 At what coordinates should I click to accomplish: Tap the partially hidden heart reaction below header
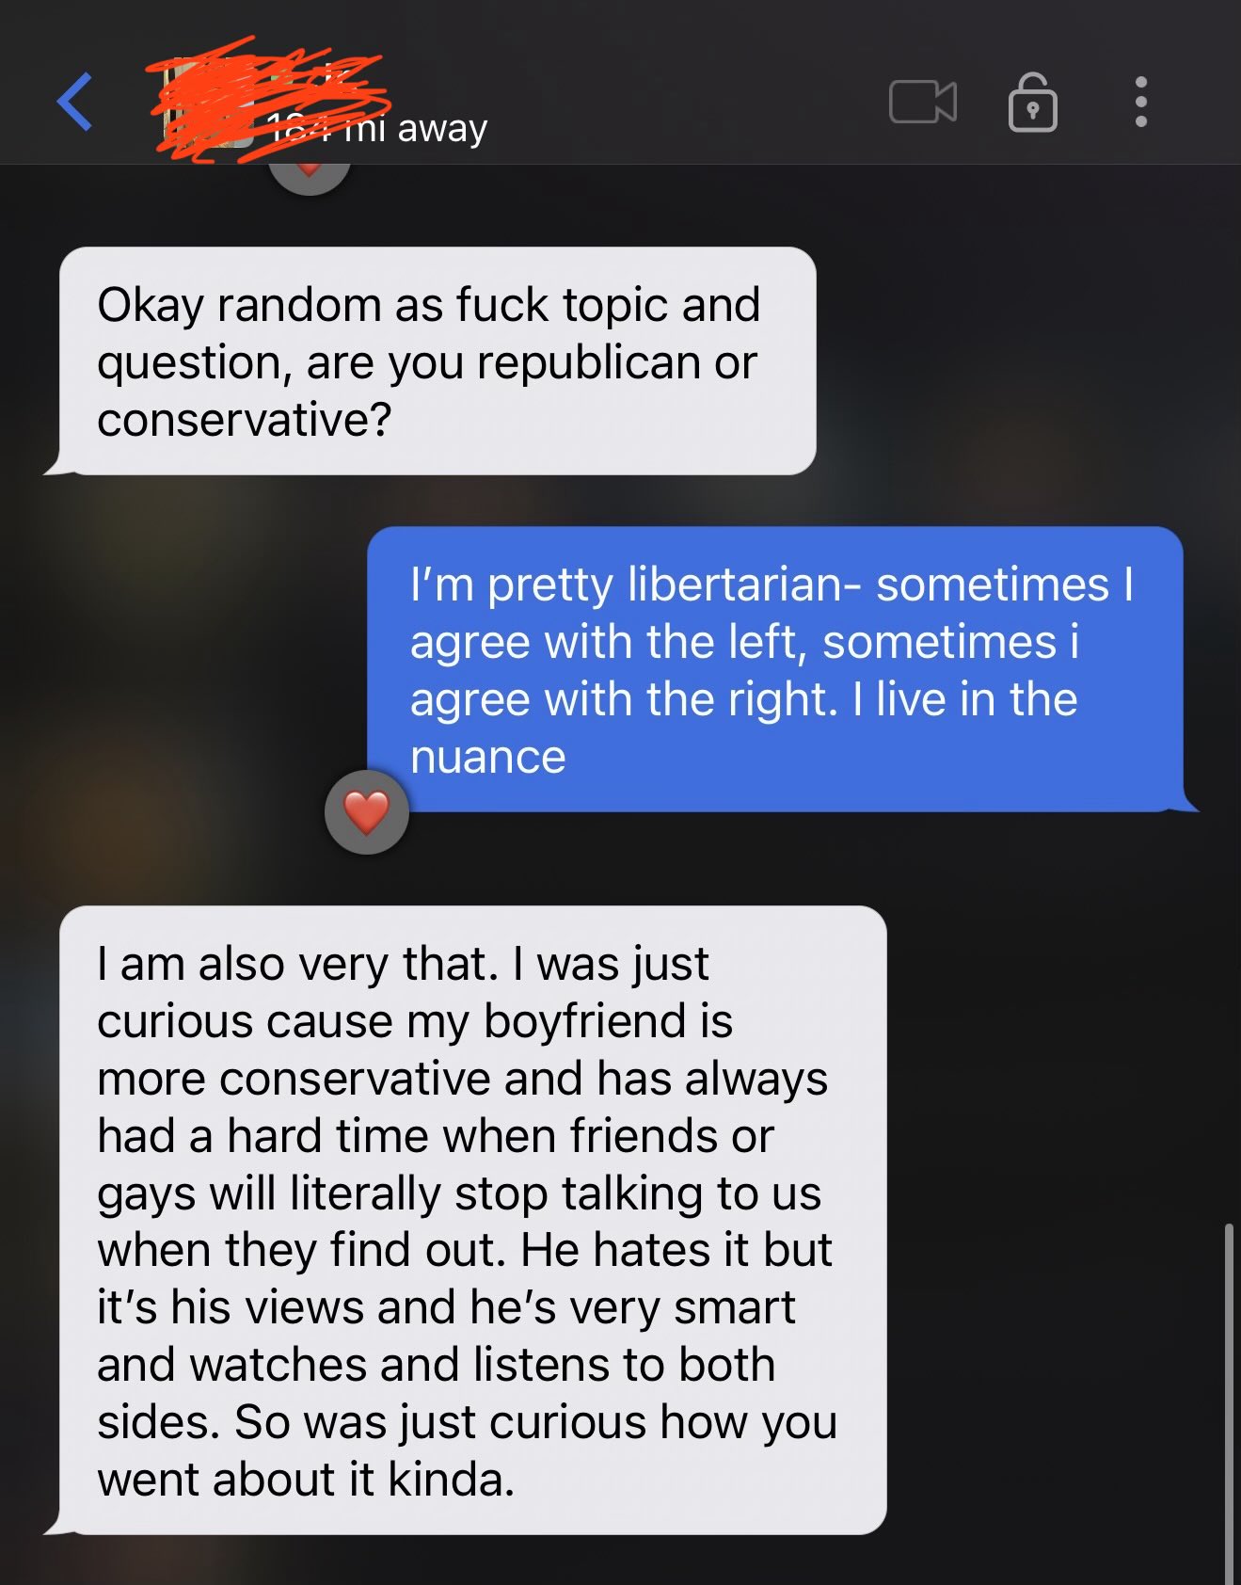(x=310, y=179)
